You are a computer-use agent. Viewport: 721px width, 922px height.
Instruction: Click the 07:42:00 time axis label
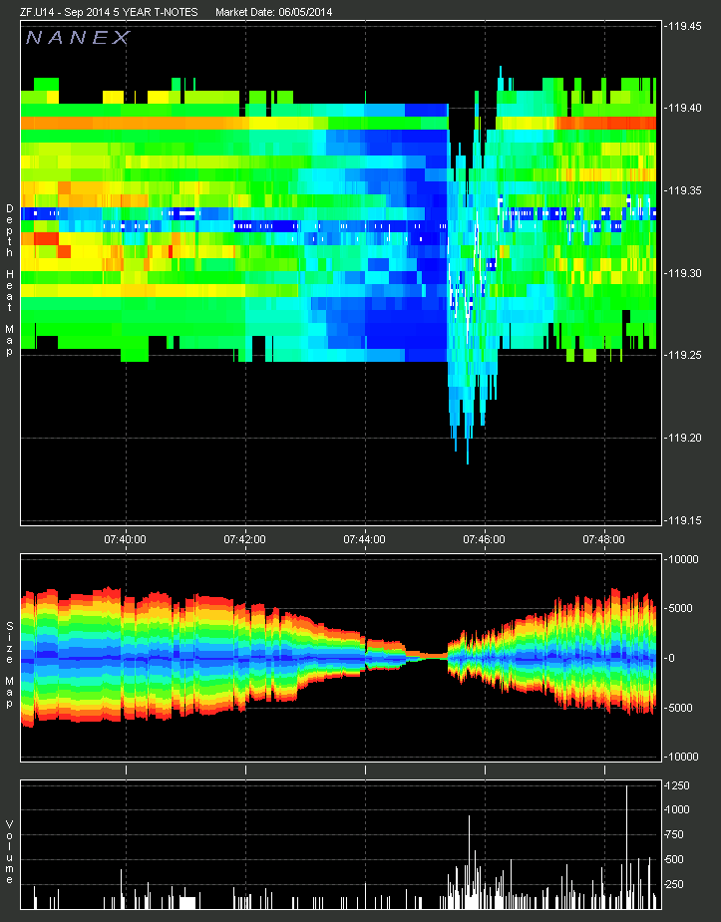(x=244, y=539)
